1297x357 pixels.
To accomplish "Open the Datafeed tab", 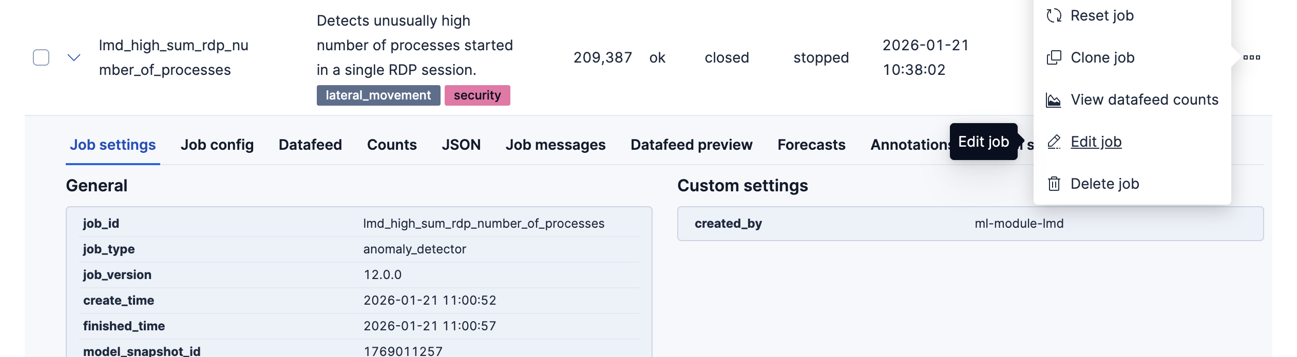I will coord(310,145).
